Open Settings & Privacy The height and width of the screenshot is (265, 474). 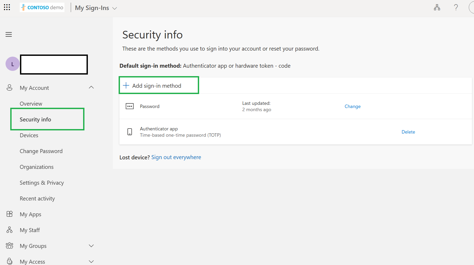coord(42,183)
